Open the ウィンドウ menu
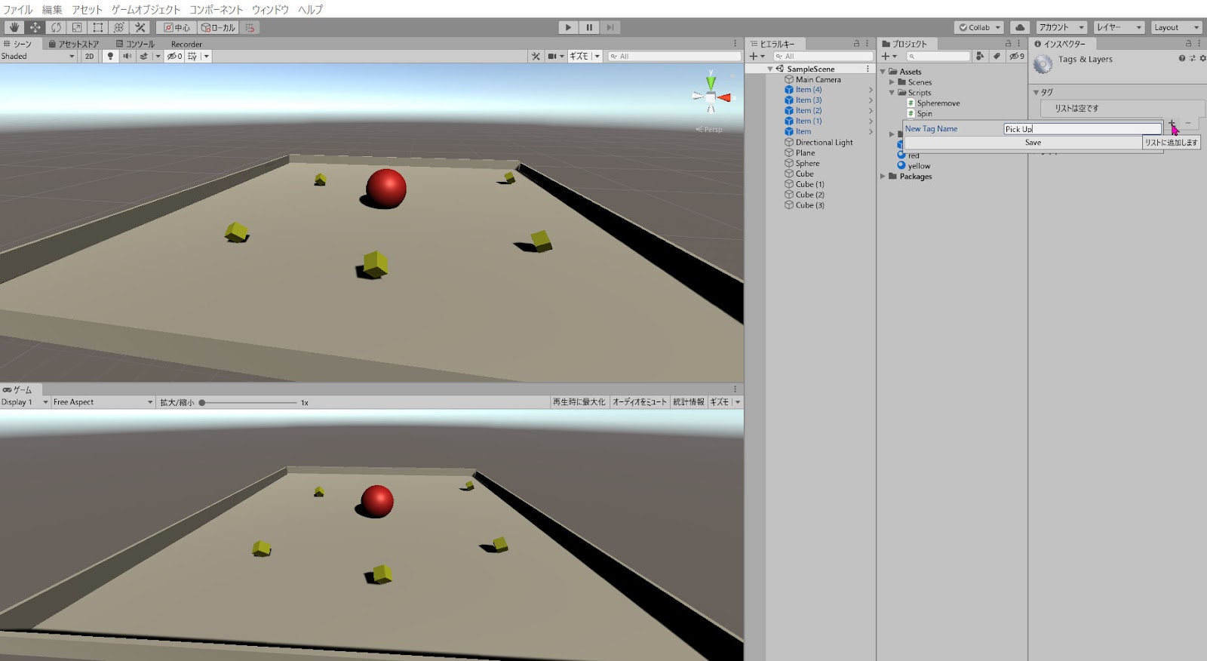Screen dimensions: 1207x661 pos(270,10)
